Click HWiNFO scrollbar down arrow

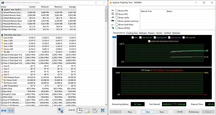tap(106, 105)
